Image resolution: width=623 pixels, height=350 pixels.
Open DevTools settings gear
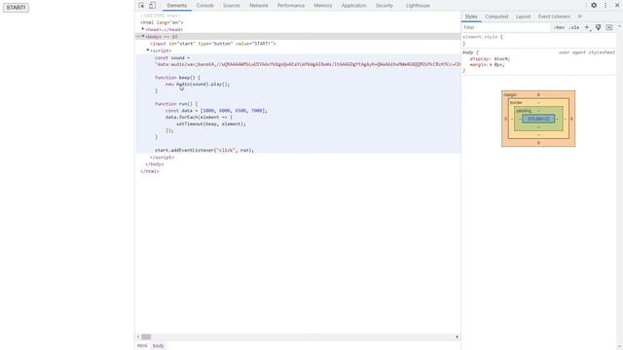click(x=594, y=6)
